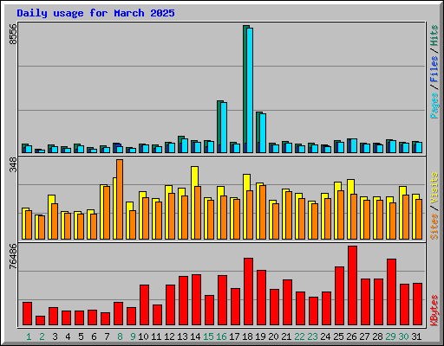Click the red KBytes bar for day 29

pyautogui.click(x=391, y=292)
